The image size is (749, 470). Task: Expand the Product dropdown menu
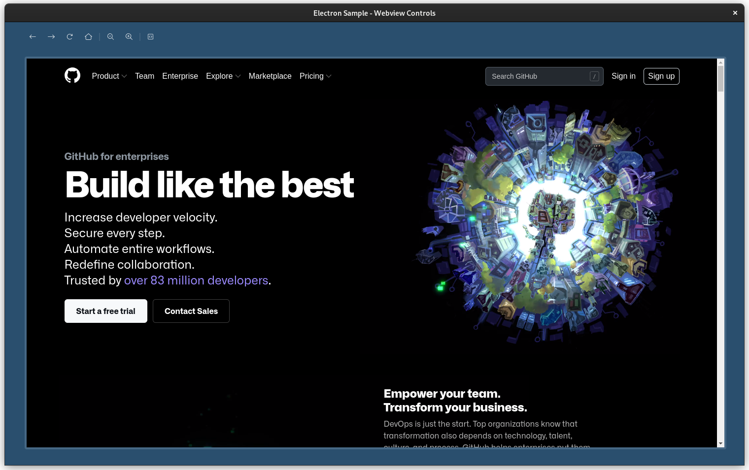click(109, 76)
